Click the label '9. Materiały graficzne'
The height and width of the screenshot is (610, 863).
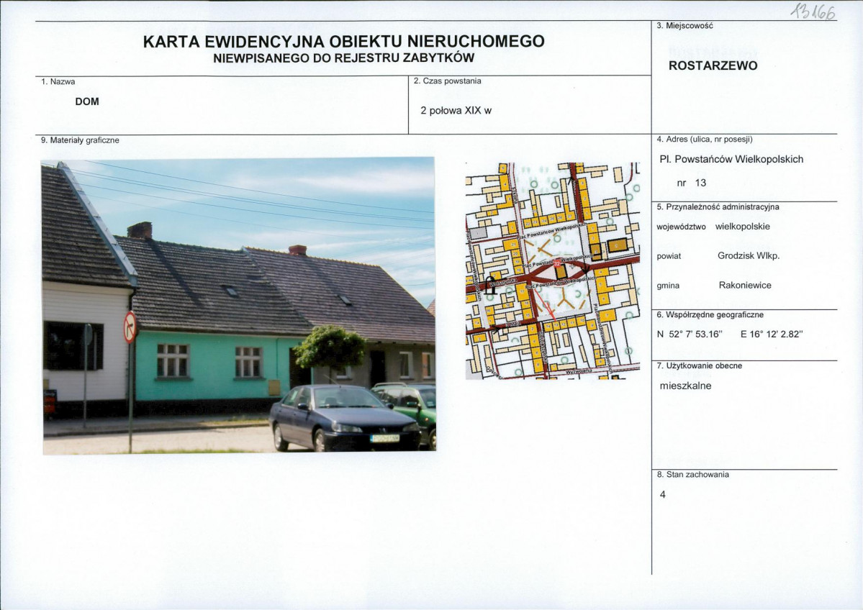pyautogui.click(x=80, y=140)
